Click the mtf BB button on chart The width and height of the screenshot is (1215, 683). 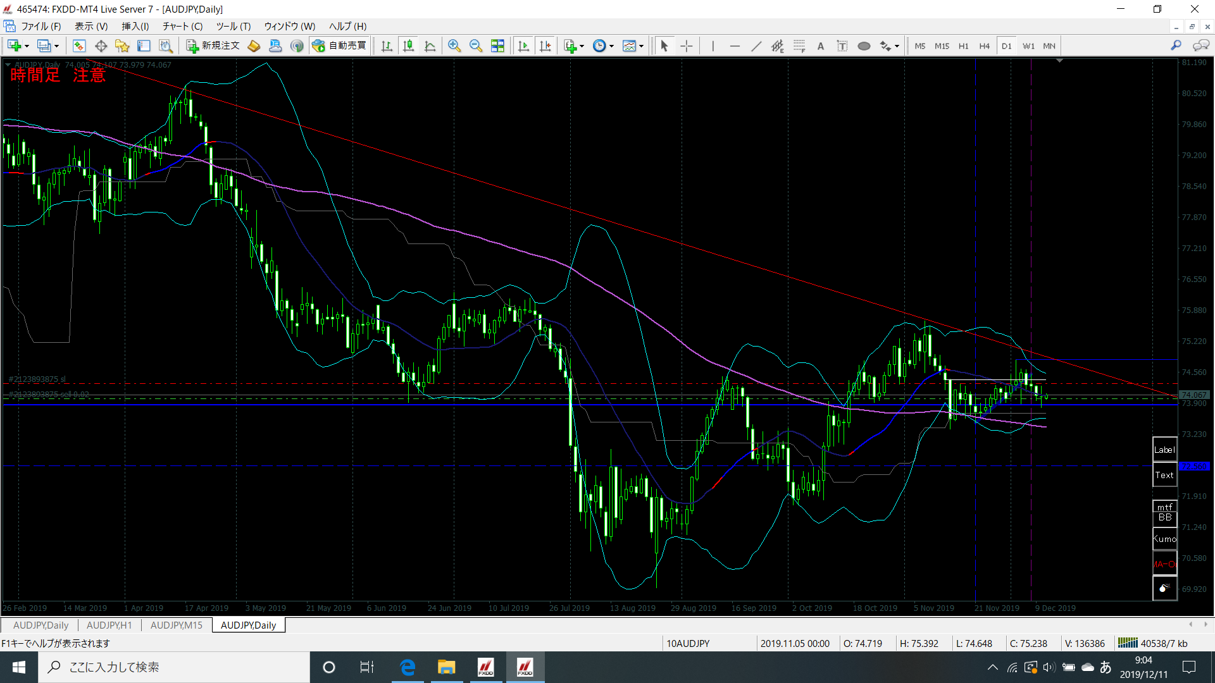tap(1164, 512)
